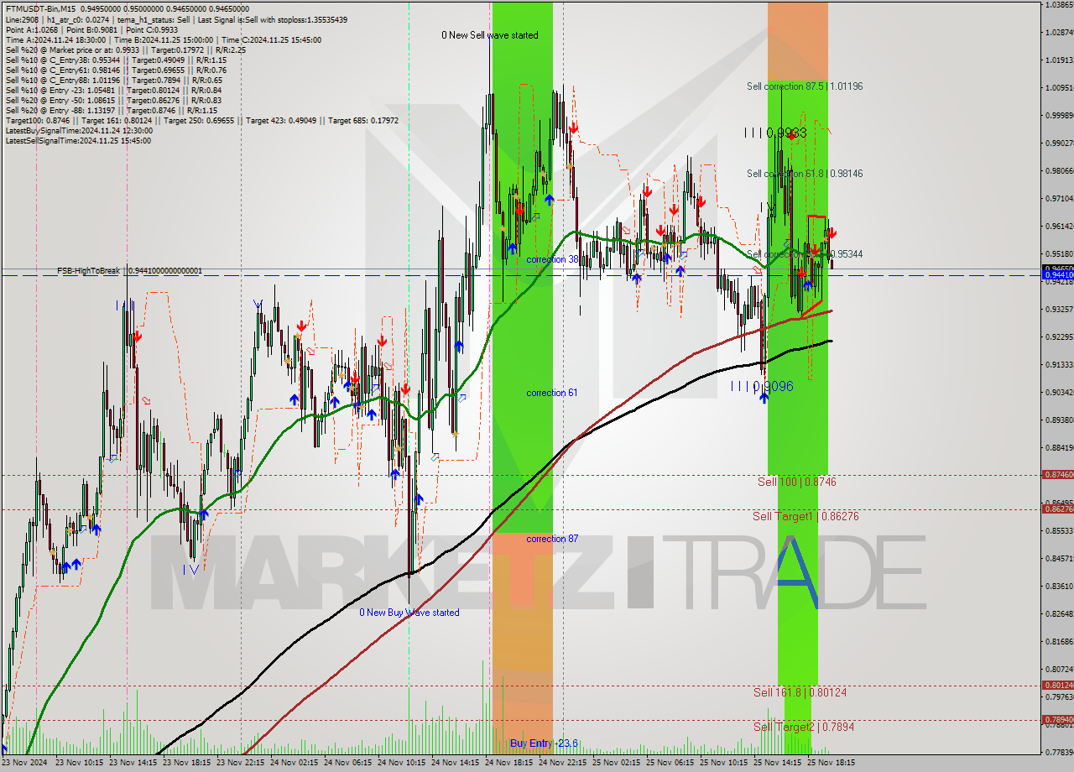Image resolution: width=1074 pixels, height=772 pixels.
Task: Click the '24 Nov 18:15' time axis label
Action: [x=509, y=764]
